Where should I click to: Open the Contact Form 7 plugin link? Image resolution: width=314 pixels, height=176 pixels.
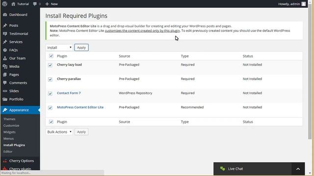69,93
